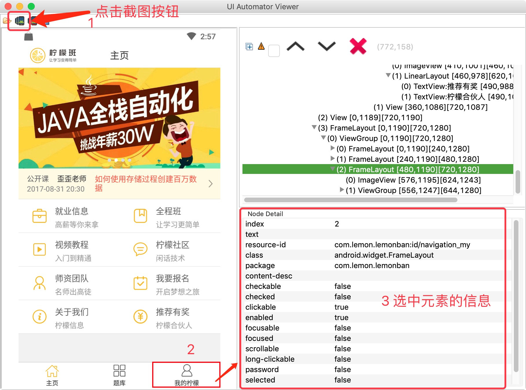Click the resource-id value com.lemon.lemonban:id/navigation_my
Image resolution: width=526 pixels, height=390 pixels.
tap(402, 245)
